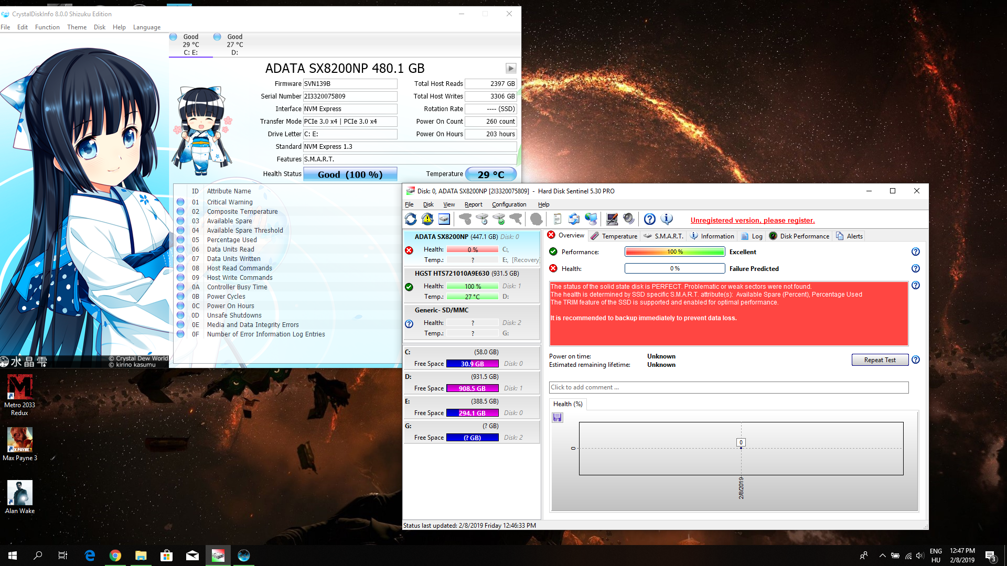This screenshot has width=1007, height=566.
Task: Open the report notepad toolbar icon
Action: click(x=557, y=219)
